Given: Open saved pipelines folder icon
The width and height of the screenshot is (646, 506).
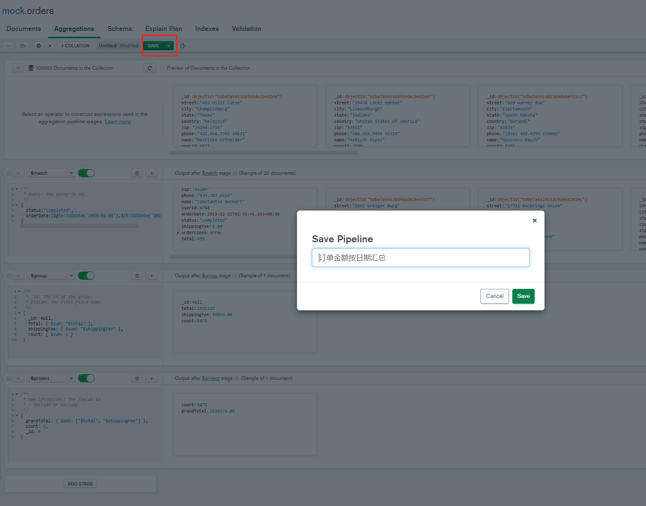Looking at the screenshot, I should click(23, 46).
